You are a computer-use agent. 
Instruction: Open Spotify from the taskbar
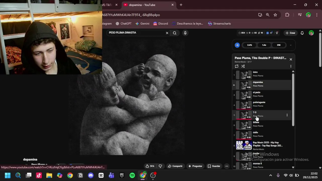pyautogui.click(x=132, y=175)
